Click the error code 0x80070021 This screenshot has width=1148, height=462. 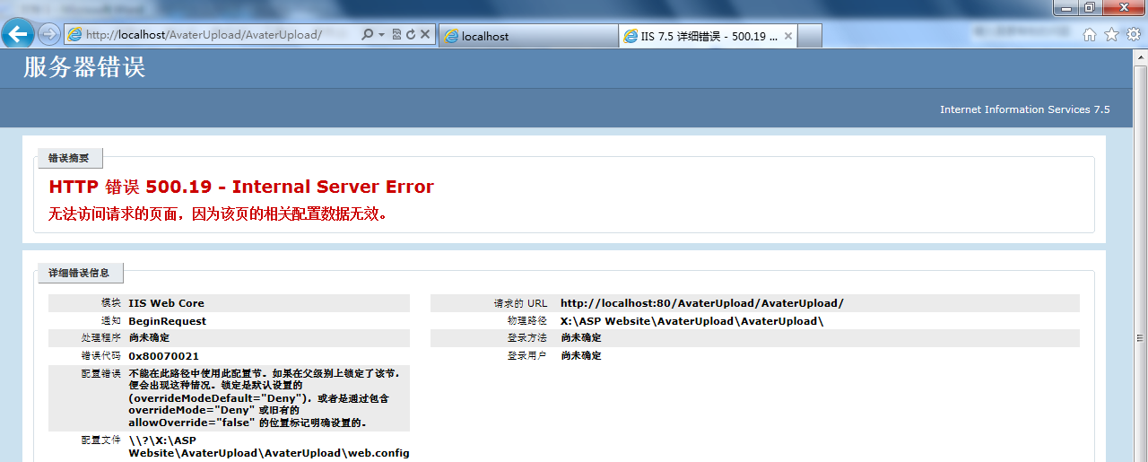[164, 356]
